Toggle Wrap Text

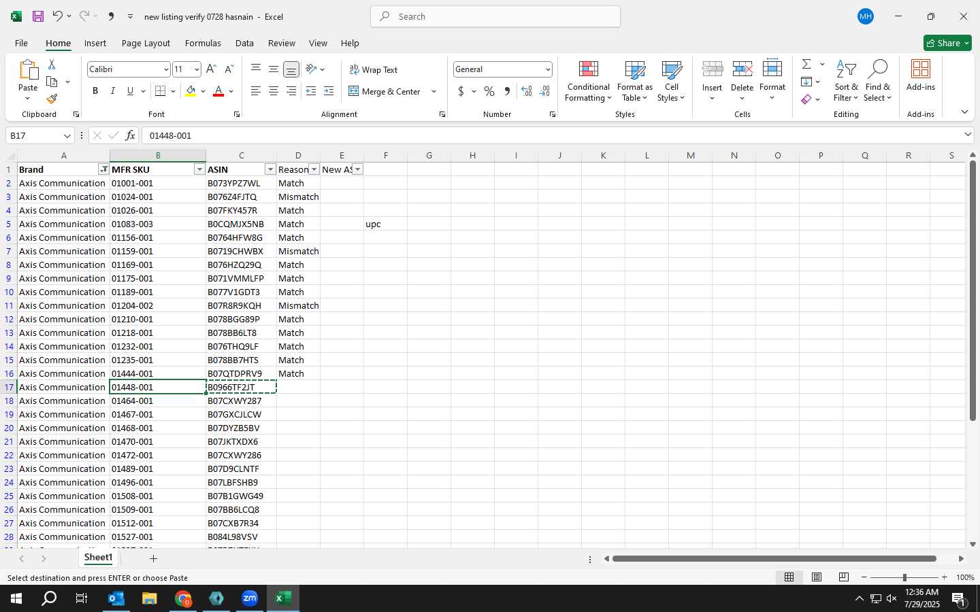[373, 69]
